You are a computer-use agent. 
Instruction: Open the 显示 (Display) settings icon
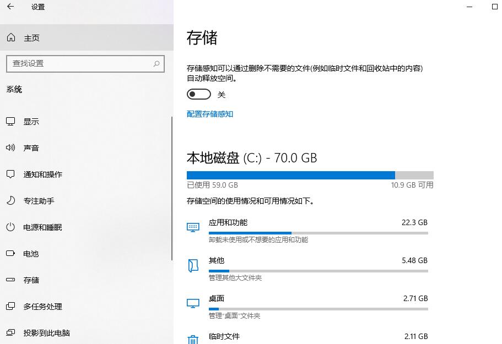(10, 121)
